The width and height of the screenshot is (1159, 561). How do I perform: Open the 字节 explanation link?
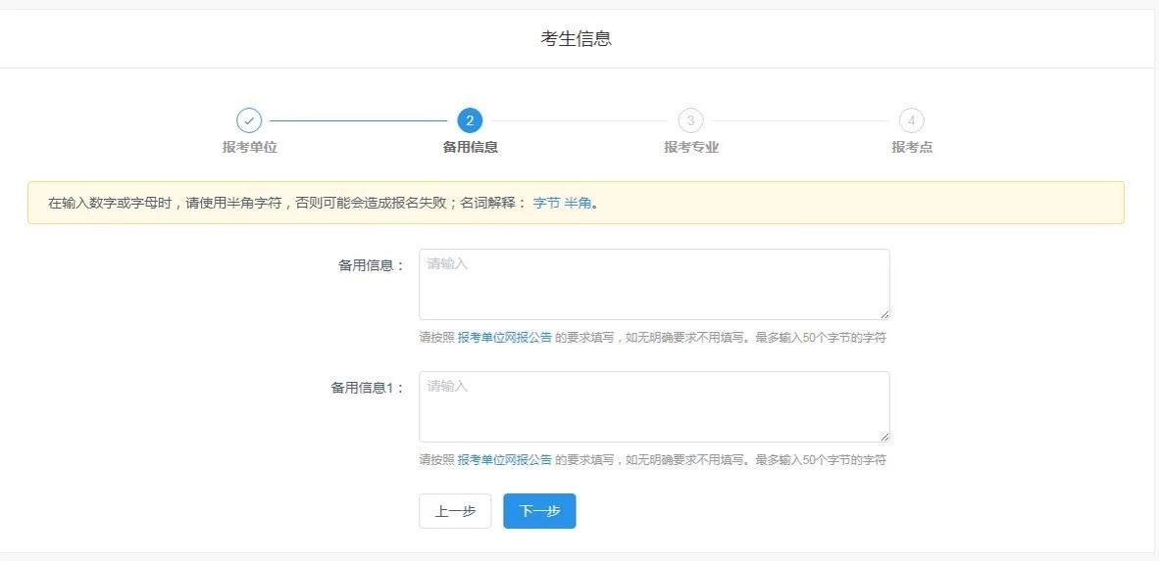[x=546, y=204]
